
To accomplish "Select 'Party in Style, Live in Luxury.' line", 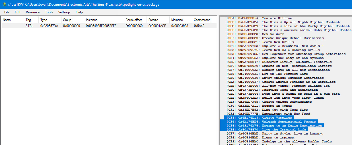I will point(275,134).
